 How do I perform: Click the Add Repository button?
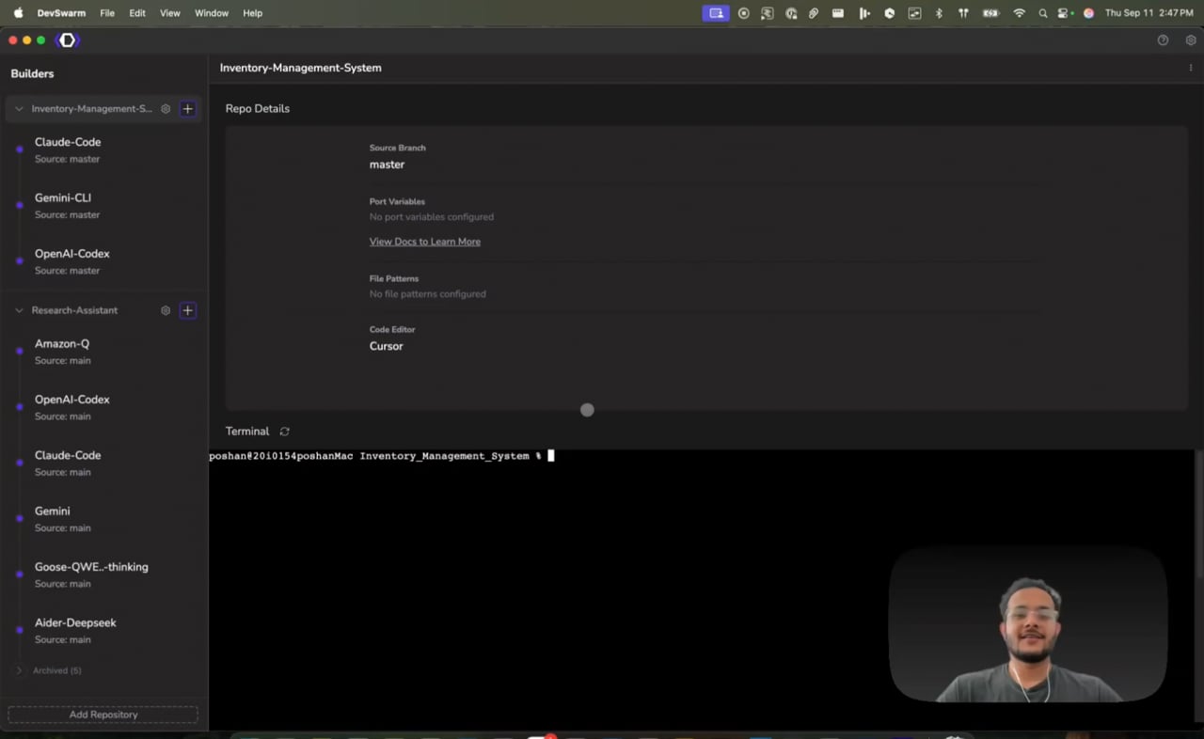click(103, 715)
